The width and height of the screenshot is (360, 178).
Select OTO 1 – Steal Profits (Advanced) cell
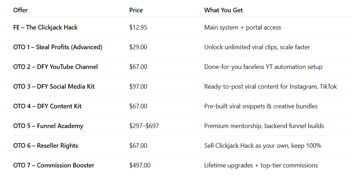(58, 47)
